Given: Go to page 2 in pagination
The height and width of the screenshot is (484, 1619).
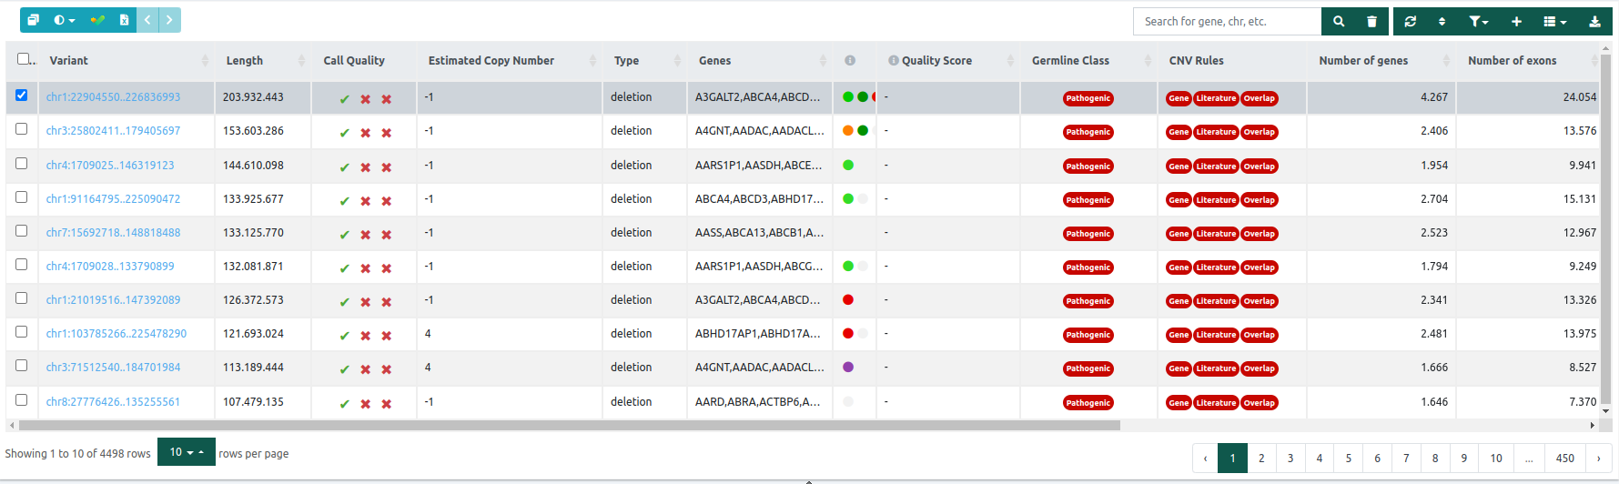Looking at the screenshot, I should click(x=1261, y=458).
